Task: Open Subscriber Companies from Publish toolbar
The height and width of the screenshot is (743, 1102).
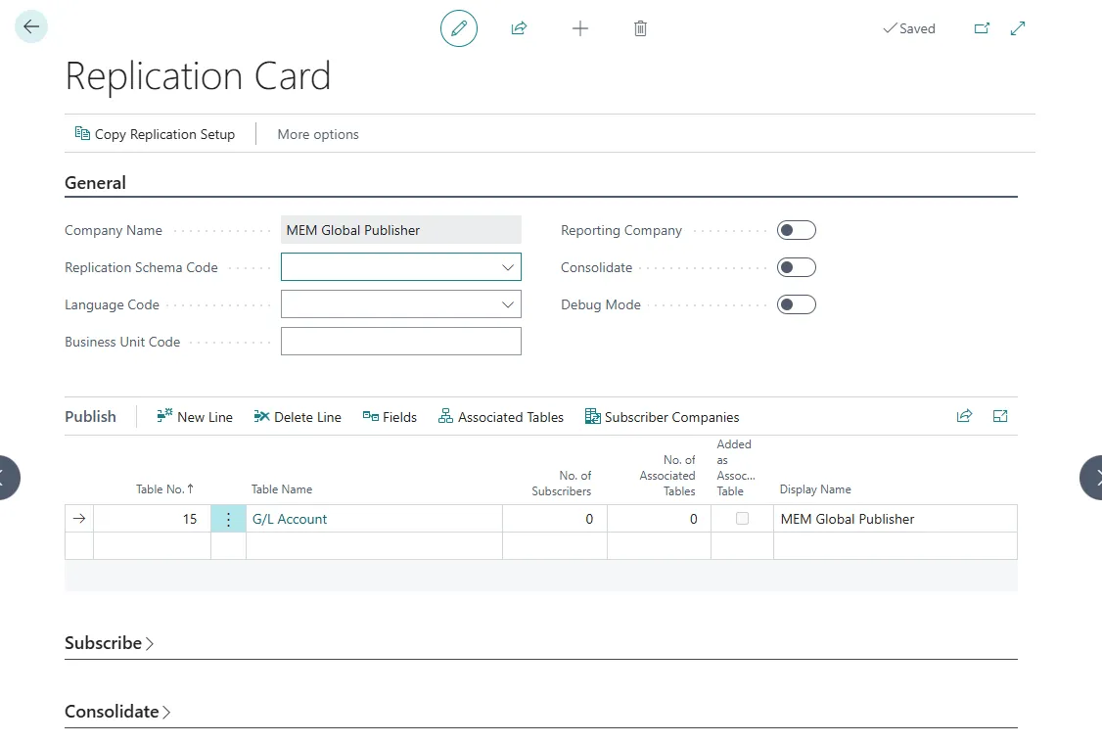Action: click(x=662, y=416)
